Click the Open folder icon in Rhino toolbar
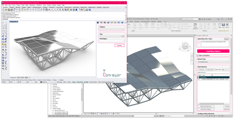Viewport: 234px width, 119px height. pos(6,10)
